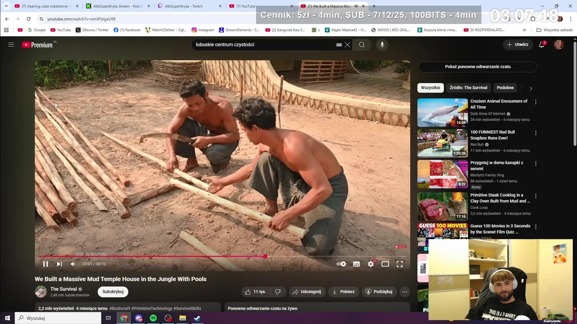
Task: Open the Instagram bookmark
Action: (203, 30)
